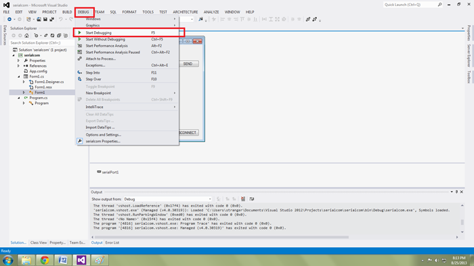
Task: Click the Quick Launch search box
Action: tap(413, 5)
